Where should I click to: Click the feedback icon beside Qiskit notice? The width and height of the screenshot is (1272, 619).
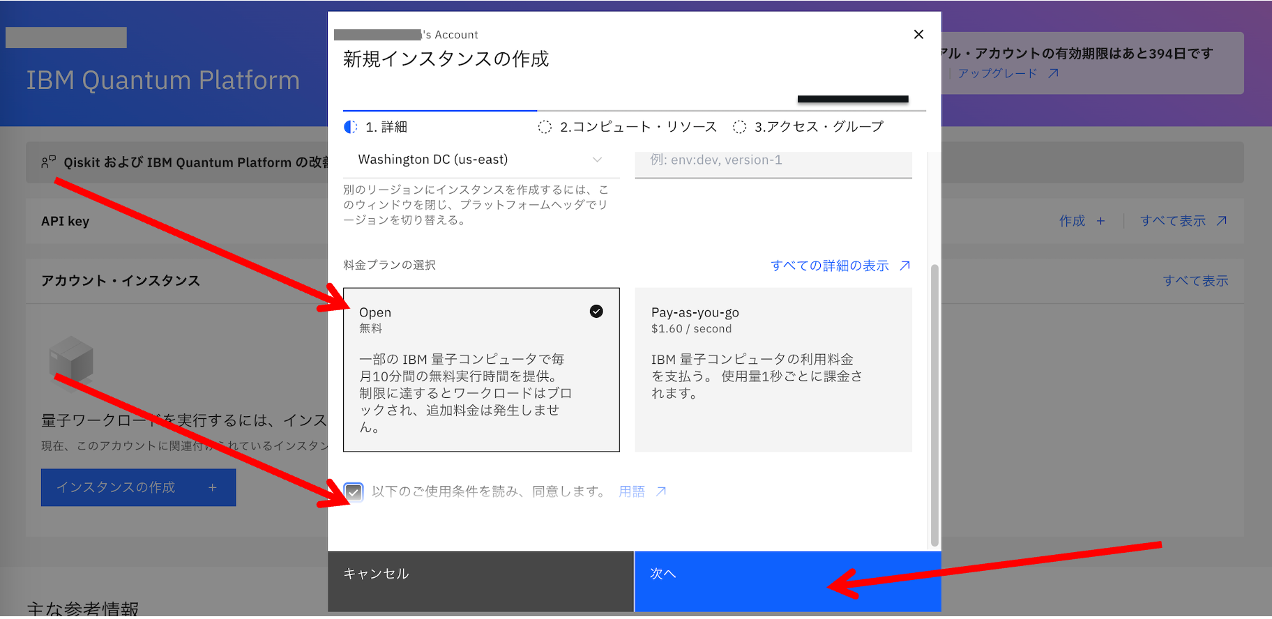[48, 162]
